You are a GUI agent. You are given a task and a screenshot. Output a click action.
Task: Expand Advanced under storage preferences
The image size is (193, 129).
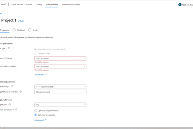pyautogui.click(x=41, y=120)
